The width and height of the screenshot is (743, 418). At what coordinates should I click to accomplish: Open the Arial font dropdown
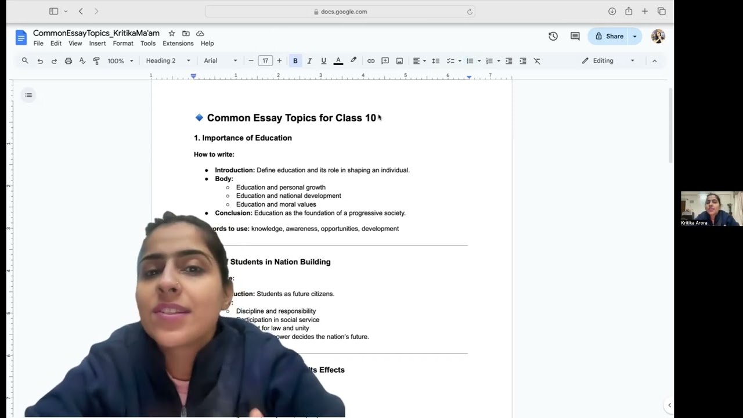(221, 60)
